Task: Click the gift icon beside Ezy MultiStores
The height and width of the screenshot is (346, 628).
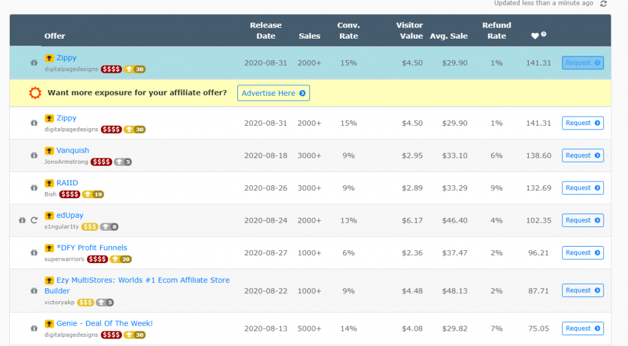Action: [34, 291]
